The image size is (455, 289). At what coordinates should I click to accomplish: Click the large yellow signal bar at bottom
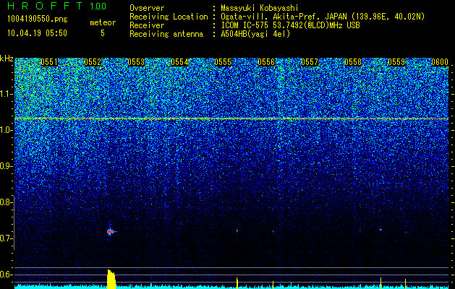coord(111,279)
